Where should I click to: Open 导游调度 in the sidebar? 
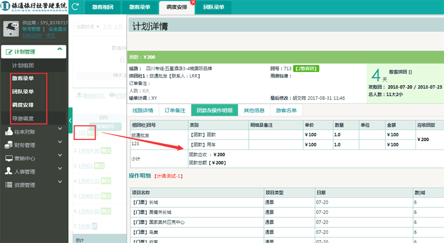(x=23, y=118)
